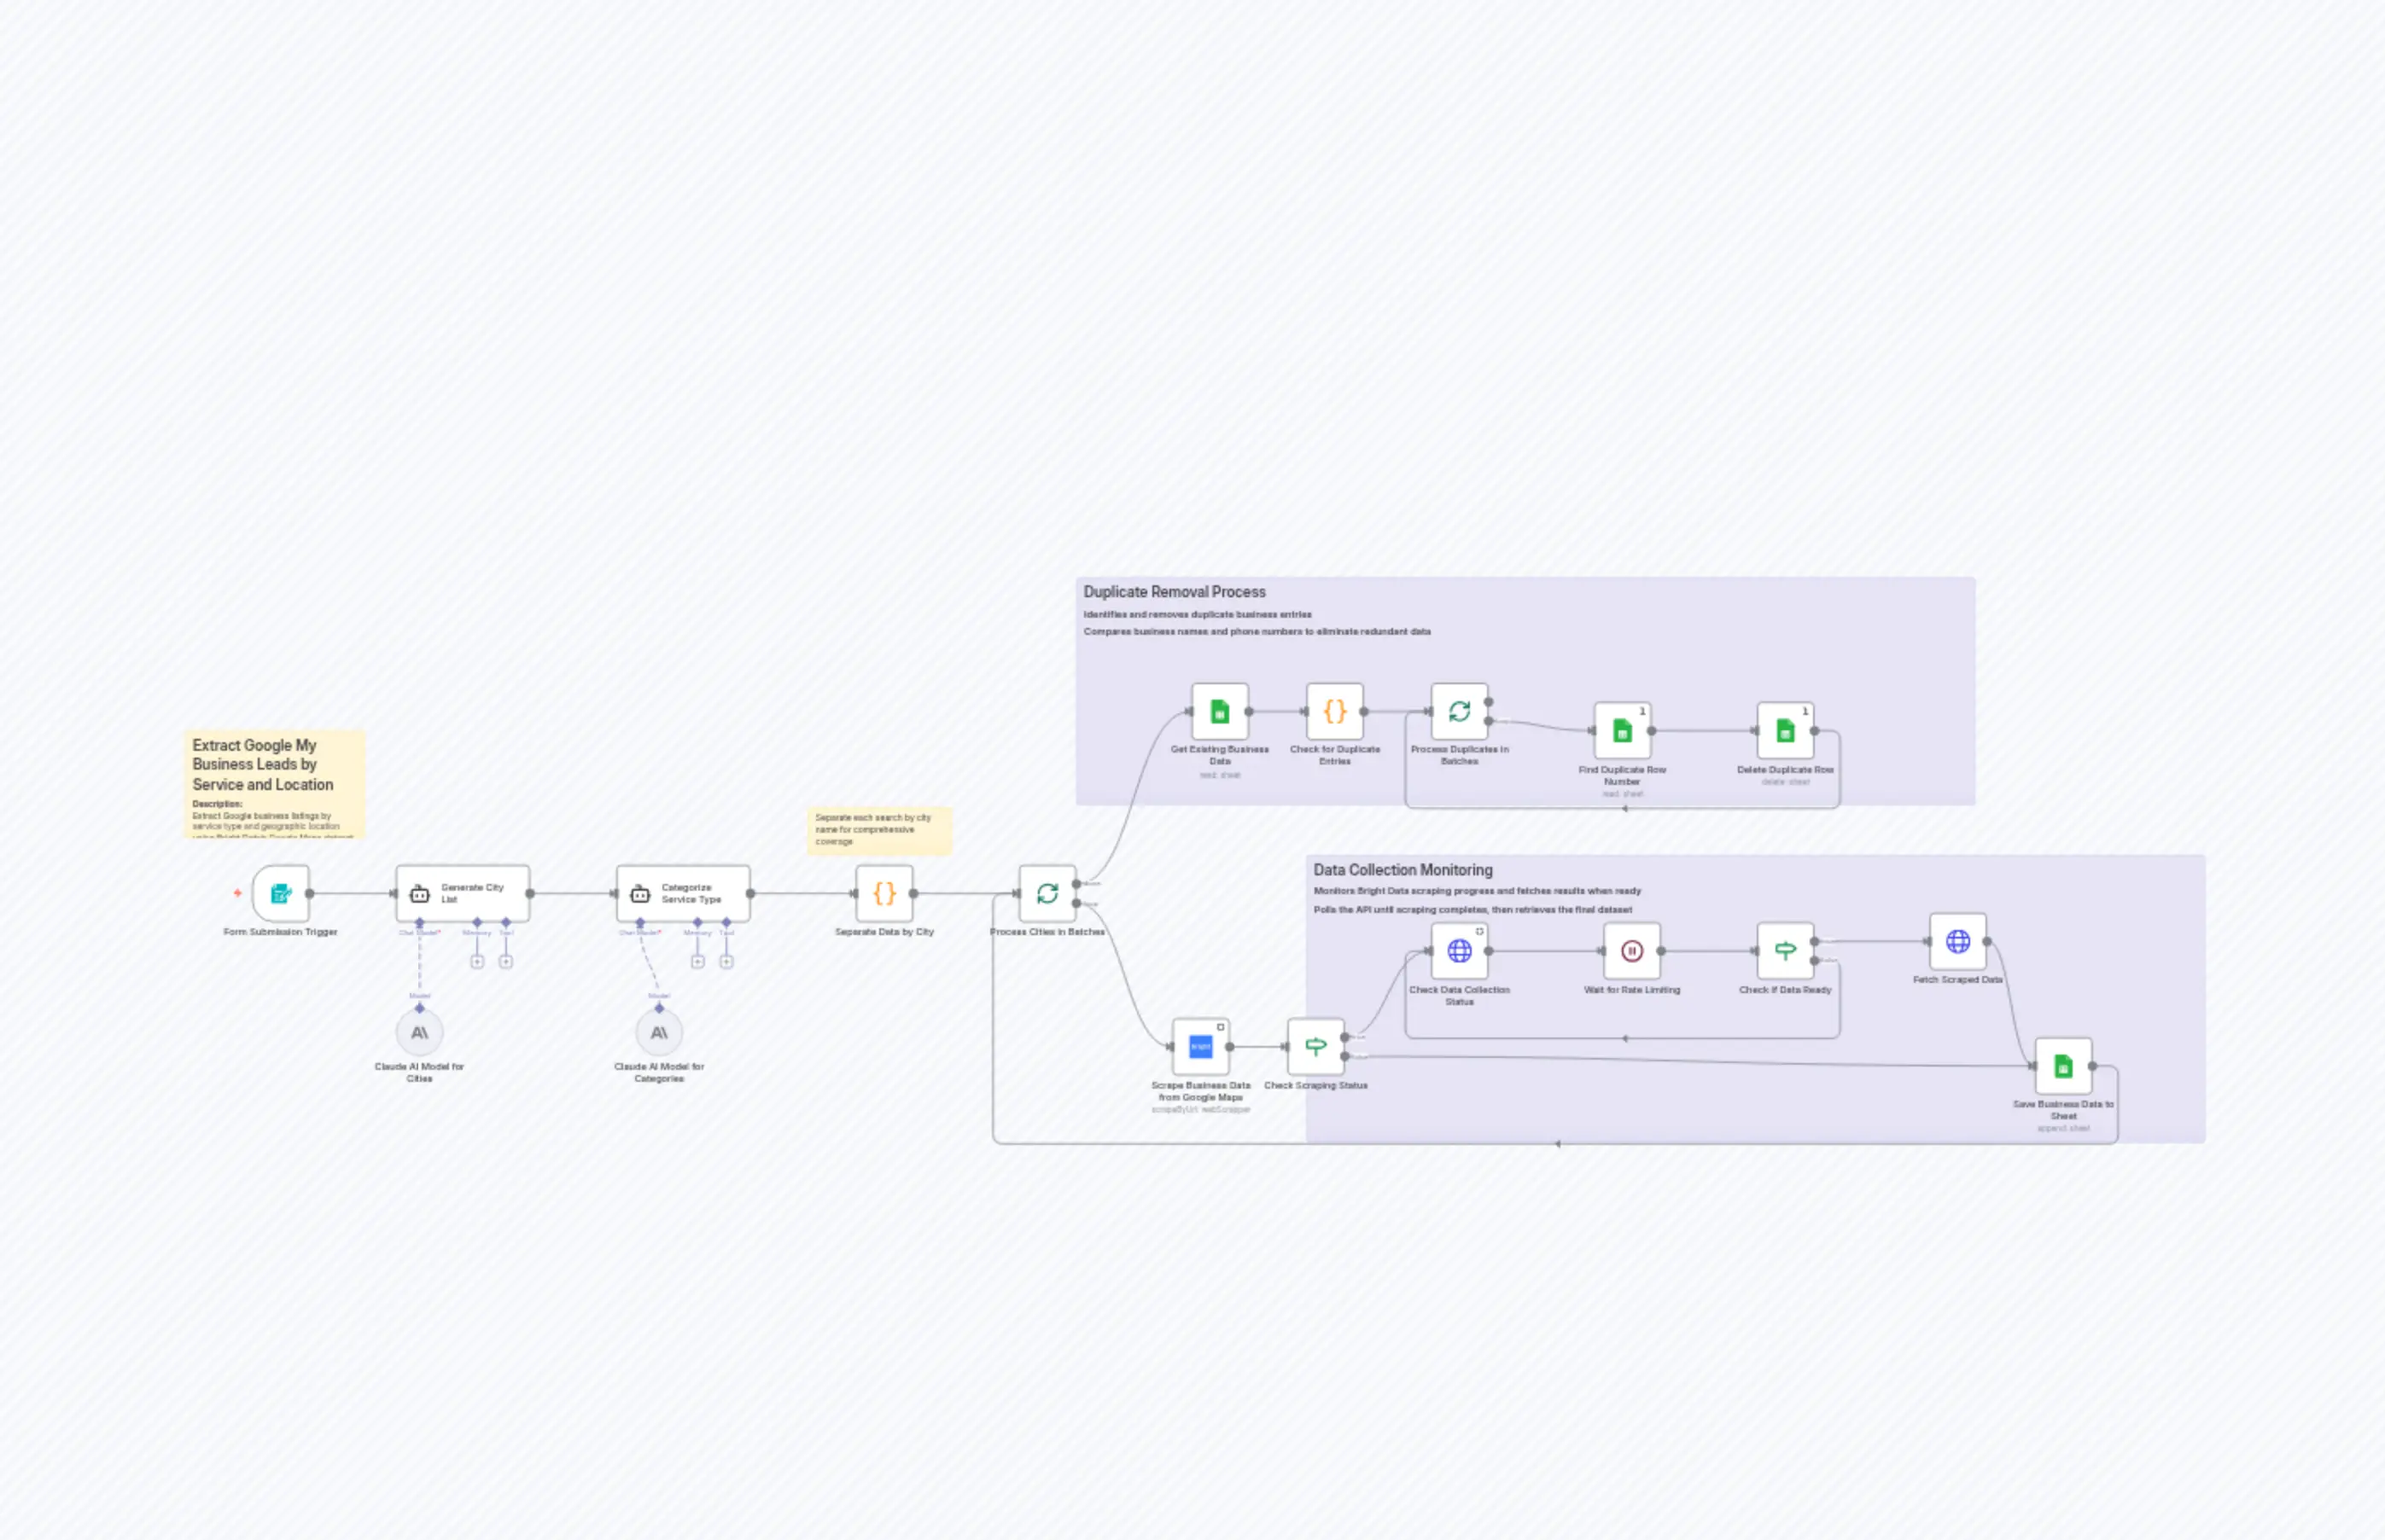Select the Process Cities in Batches node
The height and width of the screenshot is (1540, 2385).
point(1047,893)
